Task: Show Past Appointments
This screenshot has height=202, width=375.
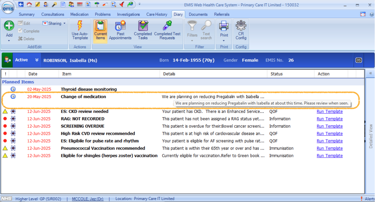Action: [x=120, y=30]
